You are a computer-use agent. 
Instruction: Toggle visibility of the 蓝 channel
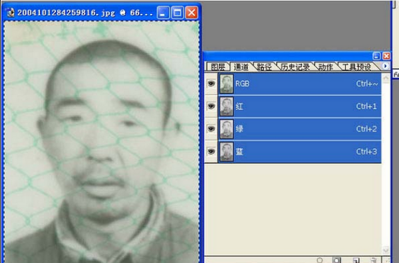tap(211, 151)
